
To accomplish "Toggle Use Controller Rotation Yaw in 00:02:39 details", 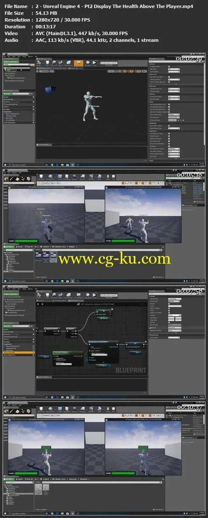I will [x=169, y=107].
